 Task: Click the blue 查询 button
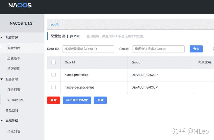196,49
